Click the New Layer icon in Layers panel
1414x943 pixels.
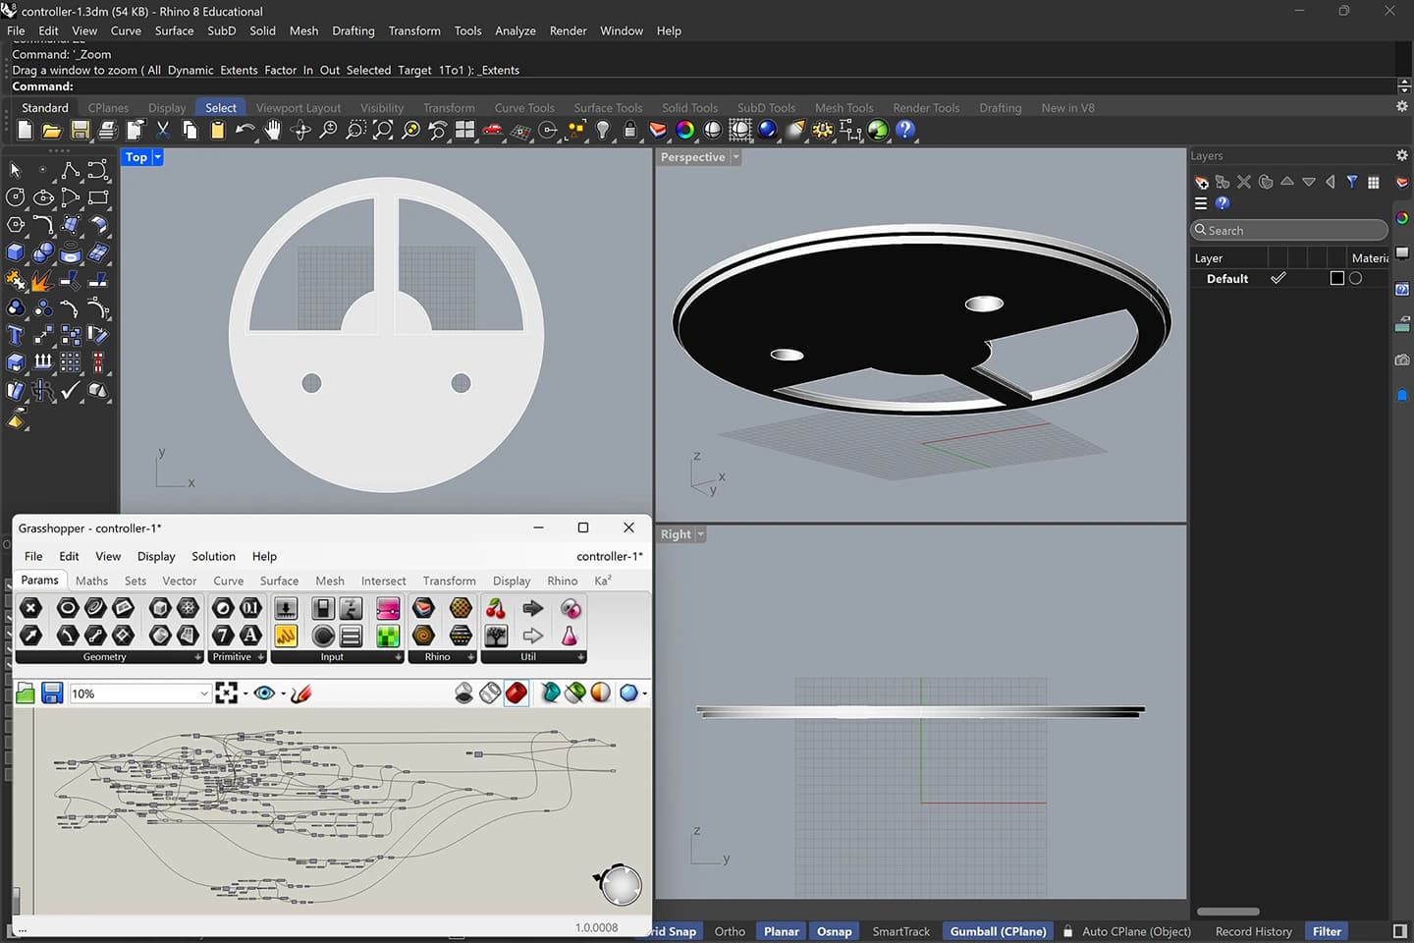coord(1201,182)
